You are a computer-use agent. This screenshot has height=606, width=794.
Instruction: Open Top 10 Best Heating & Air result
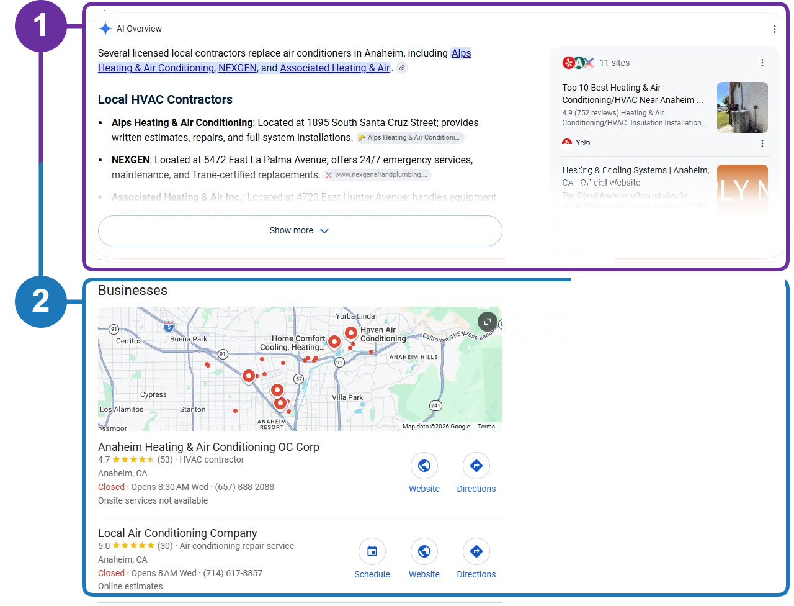click(x=633, y=94)
